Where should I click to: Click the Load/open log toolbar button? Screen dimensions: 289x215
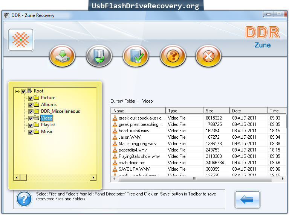[x=99, y=56]
